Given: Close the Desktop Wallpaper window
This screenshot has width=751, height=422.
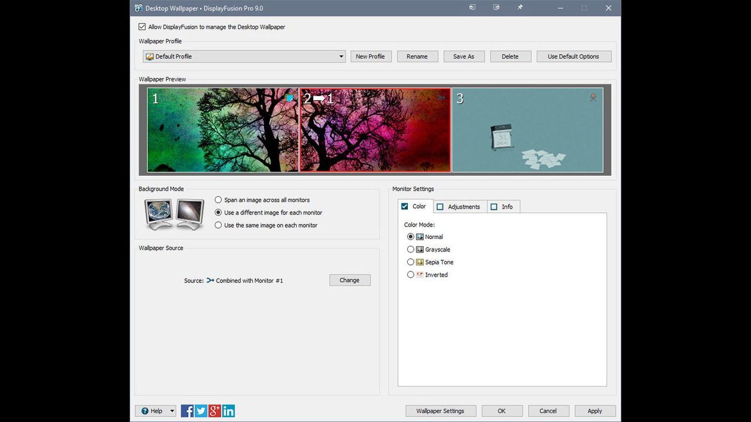Looking at the screenshot, I should coord(608,8).
